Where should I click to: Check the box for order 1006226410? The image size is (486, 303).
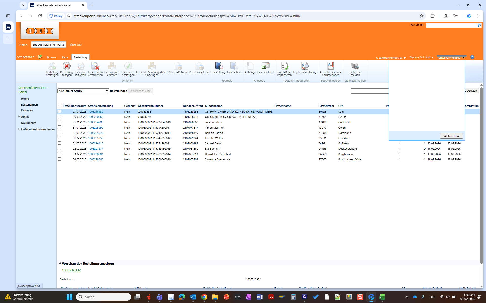pos(59,143)
